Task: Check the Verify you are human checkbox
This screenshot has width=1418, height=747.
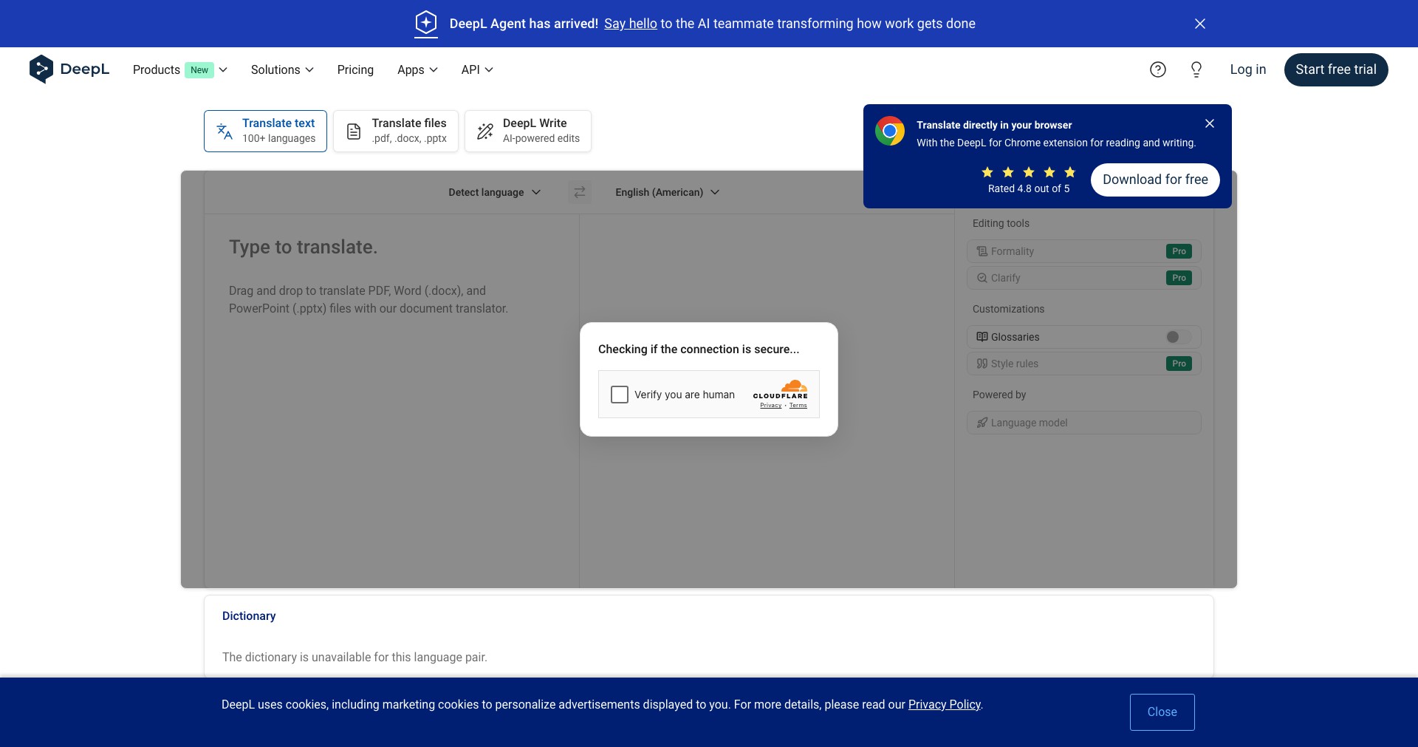Action: coord(620,395)
